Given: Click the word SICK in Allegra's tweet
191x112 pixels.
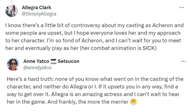Looking at the screenshot, I should coord(148,48).
